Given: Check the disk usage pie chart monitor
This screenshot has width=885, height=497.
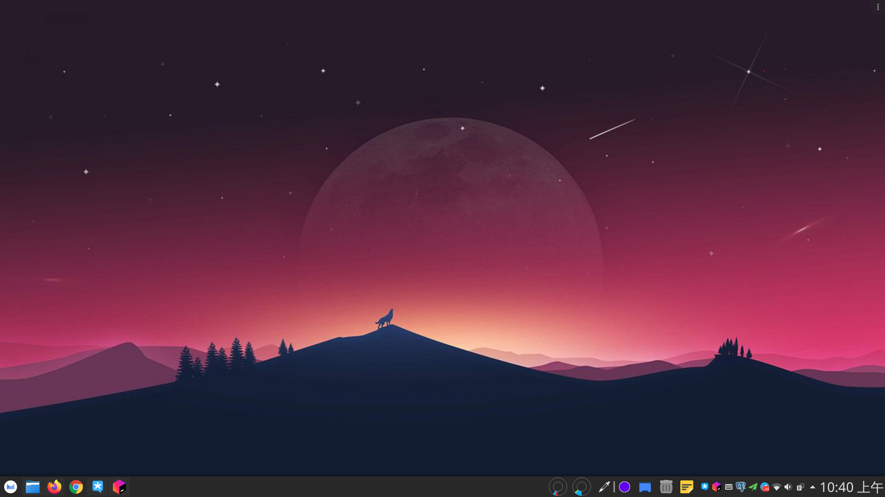Looking at the screenshot, I should pos(581,486).
